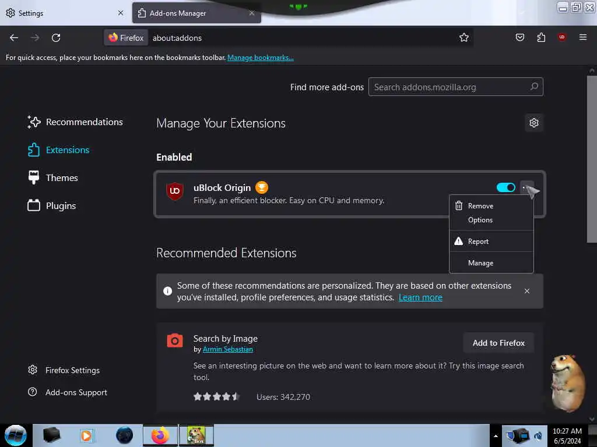Click the taskbar clock showing 10:27 AM
The width and height of the screenshot is (597, 447).
point(567,435)
